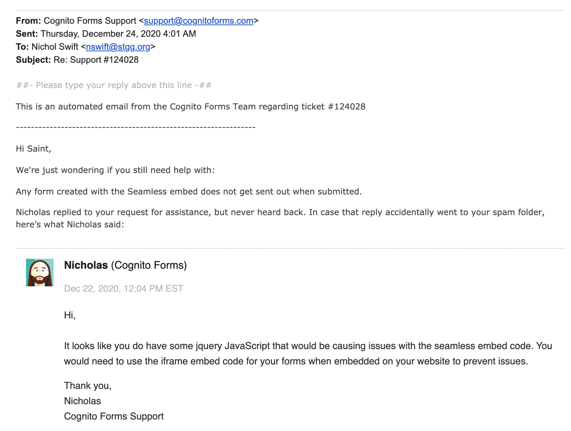The width and height of the screenshot is (571, 431).
Task: Click the "Please type your reply above" line
Action: click(x=114, y=85)
